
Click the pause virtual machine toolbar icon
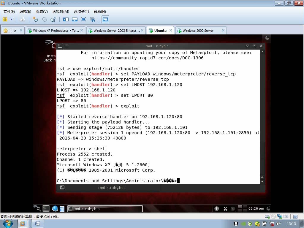[5, 19]
